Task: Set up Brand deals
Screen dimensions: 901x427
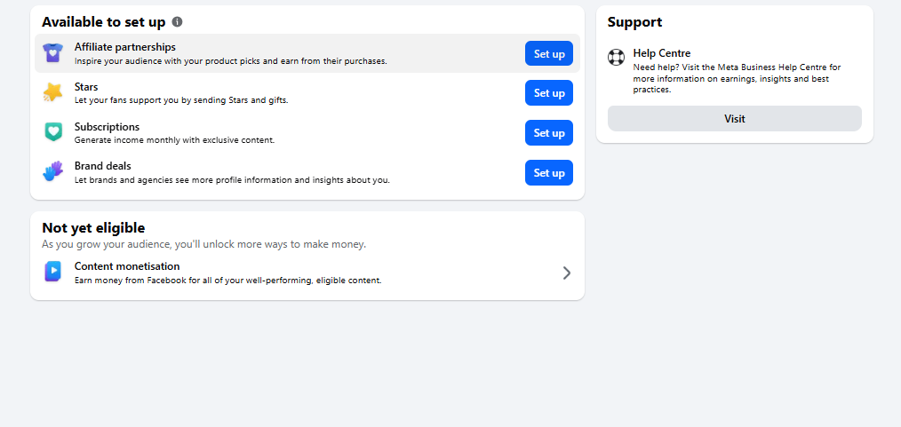Action: 549,173
